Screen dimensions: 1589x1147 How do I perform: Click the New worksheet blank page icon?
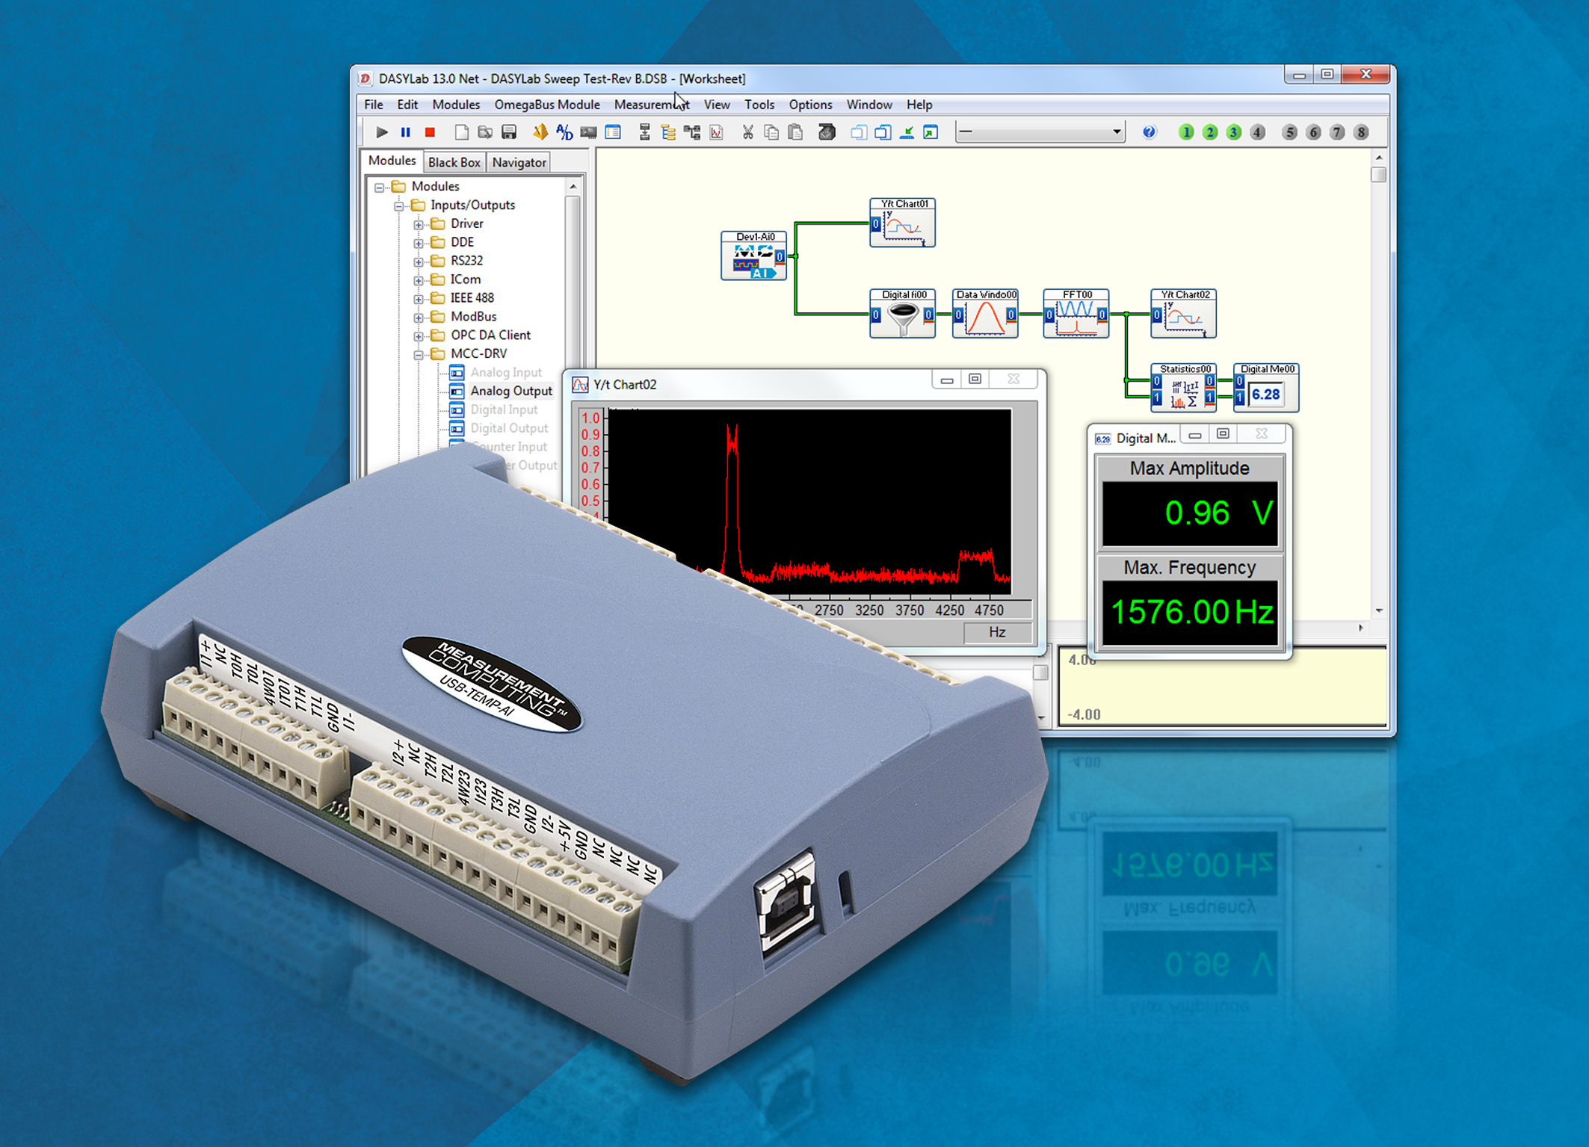tap(461, 132)
